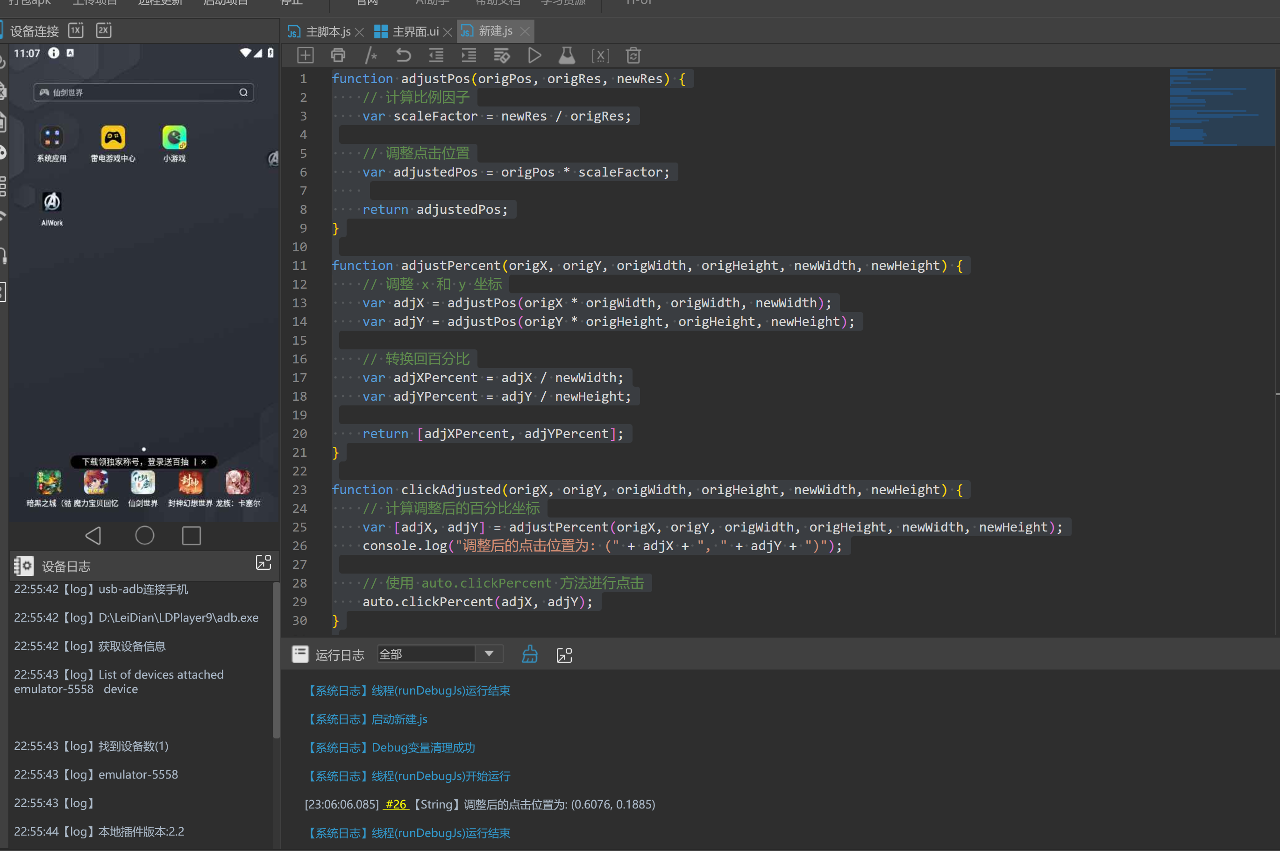Click the device log settings icon
Image resolution: width=1280 pixels, height=851 pixels.
tap(23, 566)
